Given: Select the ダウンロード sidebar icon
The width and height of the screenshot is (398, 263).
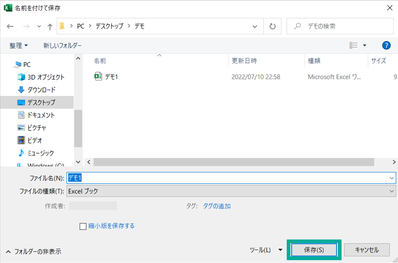Looking at the screenshot, I should pos(22,90).
